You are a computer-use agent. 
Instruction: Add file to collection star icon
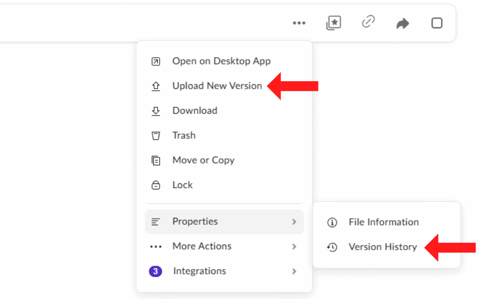(333, 23)
